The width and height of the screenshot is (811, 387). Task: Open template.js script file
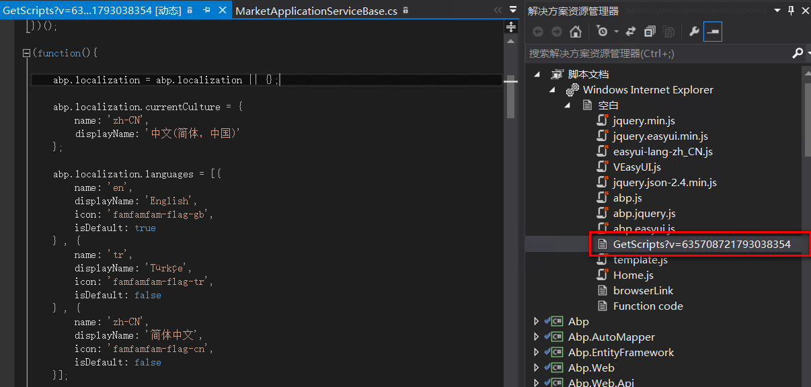(x=640, y=259)
